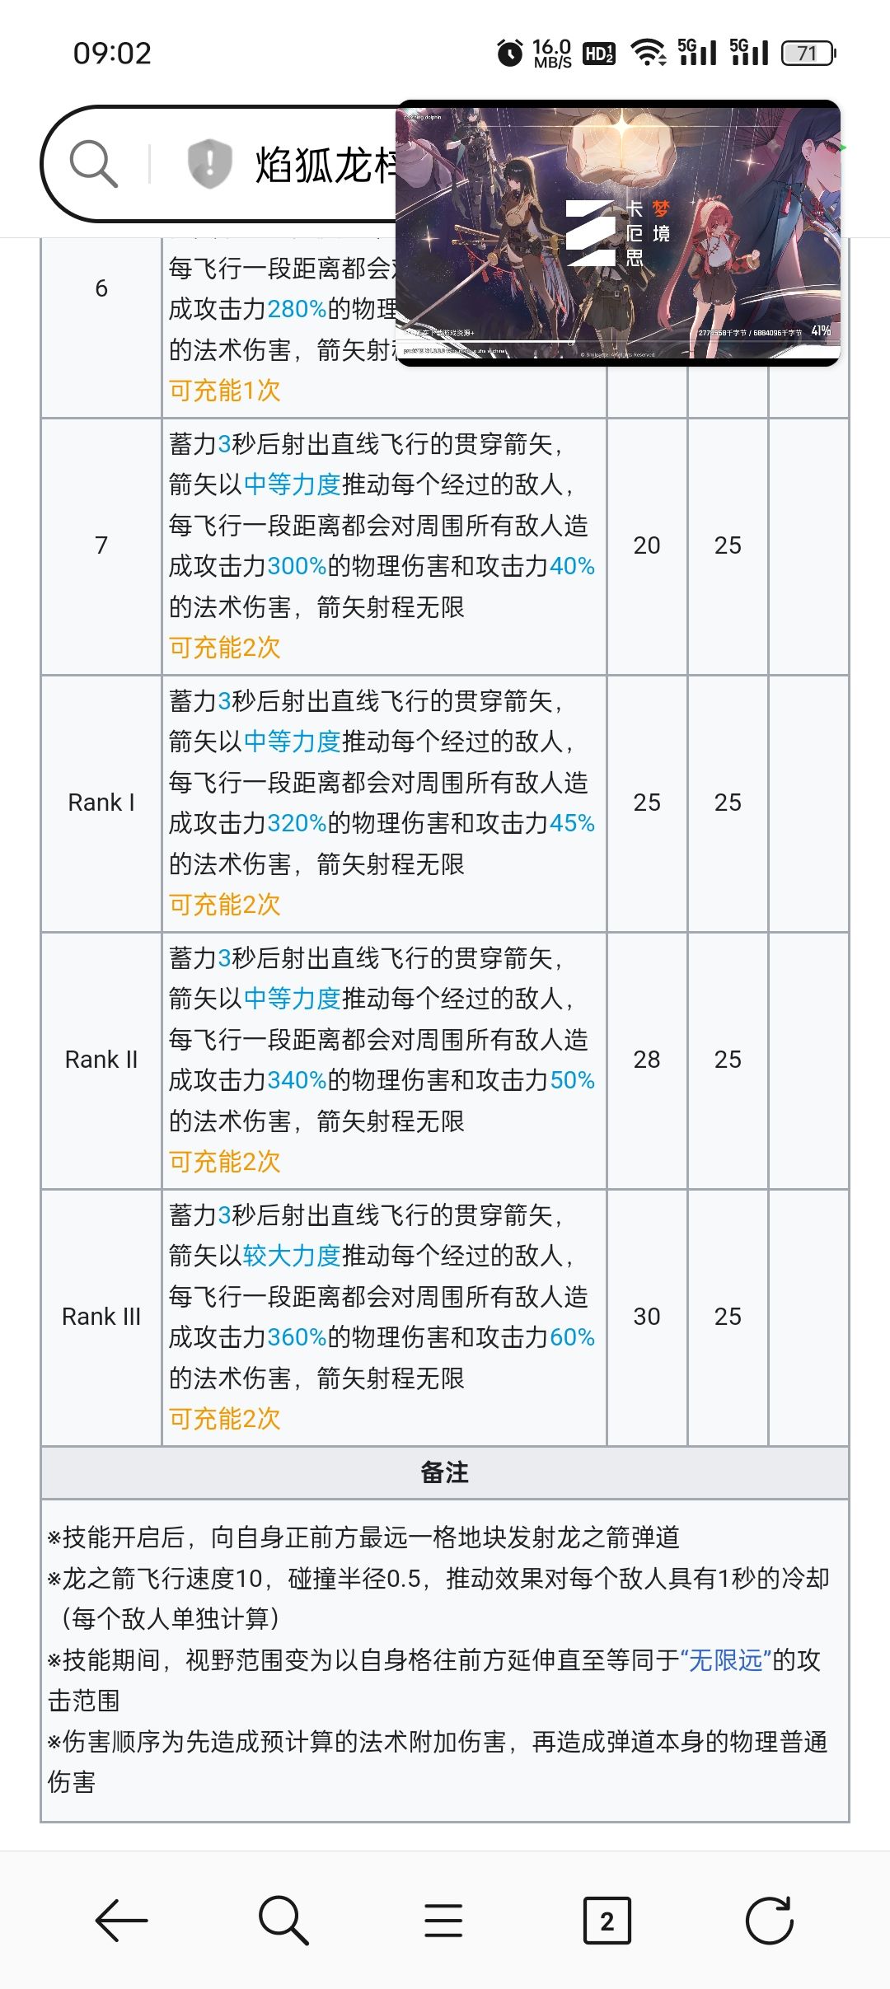
Task: Tap the grey security shield icon
Action: coord(209,163)
